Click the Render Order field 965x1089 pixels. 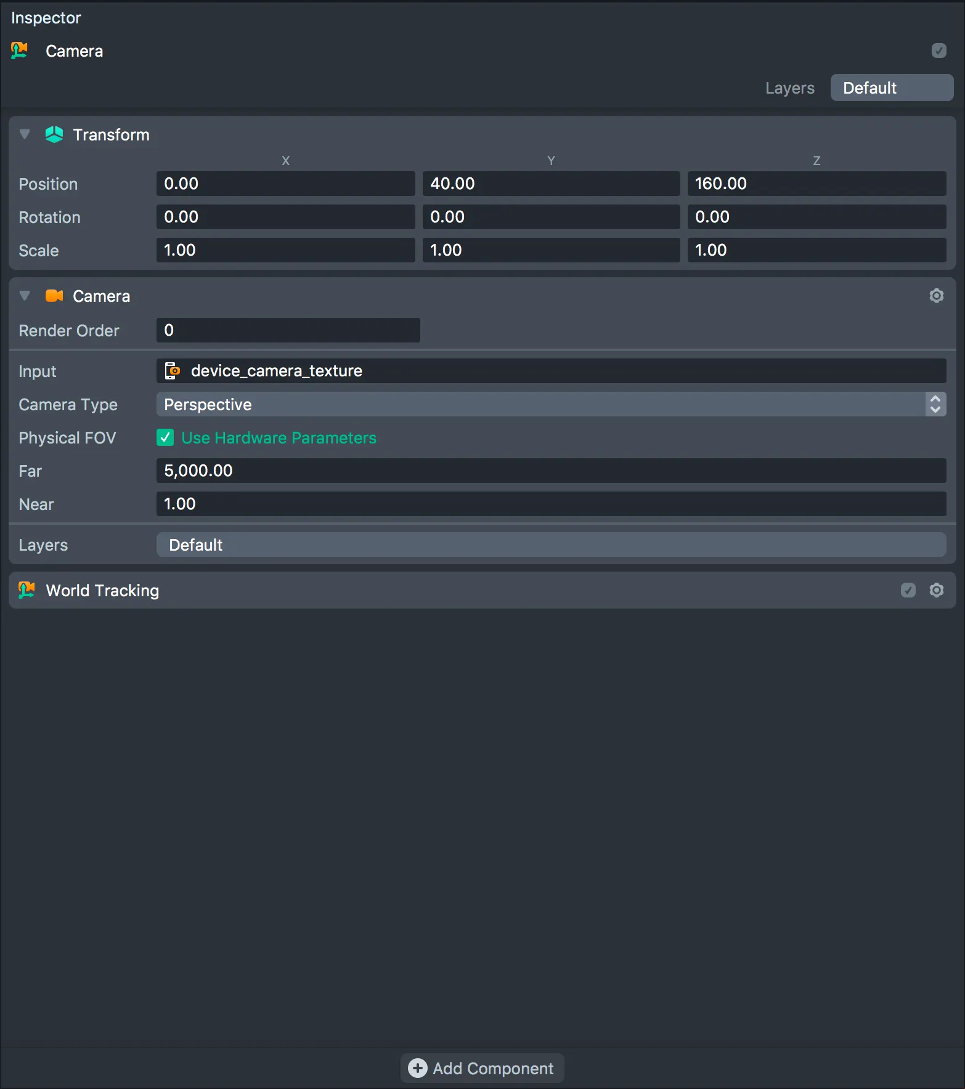point(288,331)
